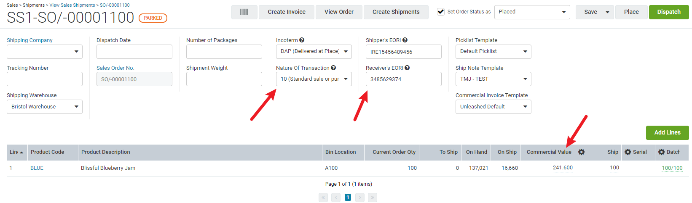Viewport: 692px width, 203px height.
Task: Sort by Product Code column header
Action: 48,152
